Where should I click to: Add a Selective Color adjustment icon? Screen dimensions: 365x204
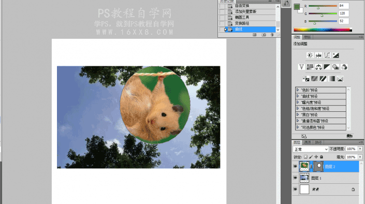pyautogui.click(x=340, y=79)
